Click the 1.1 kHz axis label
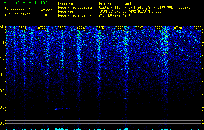 [2, 42]
